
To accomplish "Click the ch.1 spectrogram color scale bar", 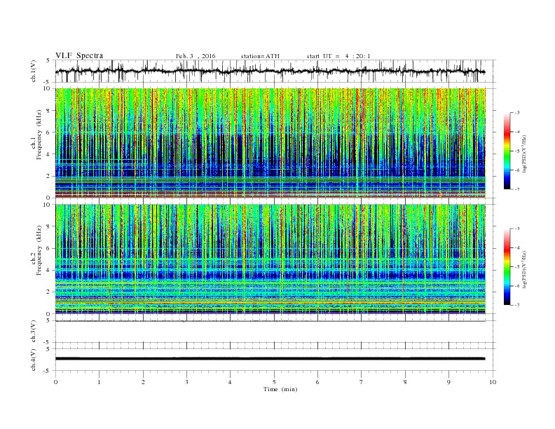I will (x=507, y=151).
